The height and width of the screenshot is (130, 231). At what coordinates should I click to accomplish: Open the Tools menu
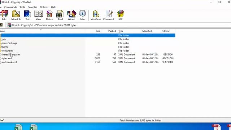[x=22, y=7]
